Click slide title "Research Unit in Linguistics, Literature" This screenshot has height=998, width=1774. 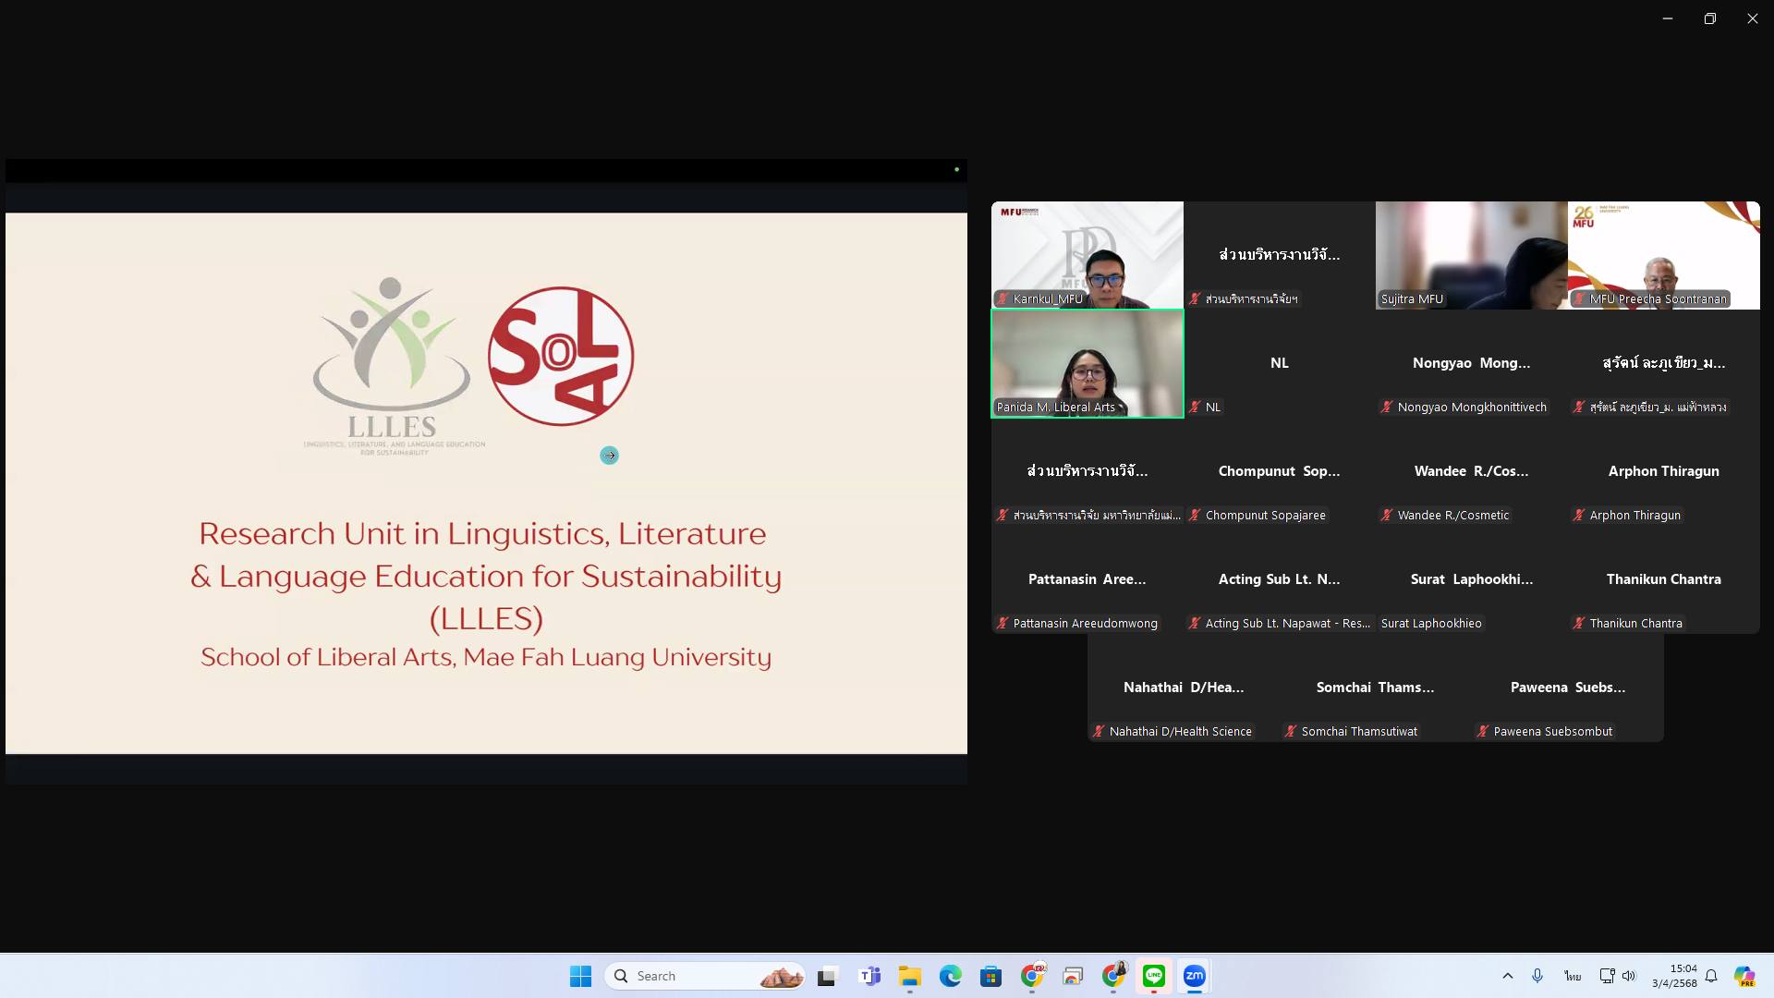coord(482,534)
